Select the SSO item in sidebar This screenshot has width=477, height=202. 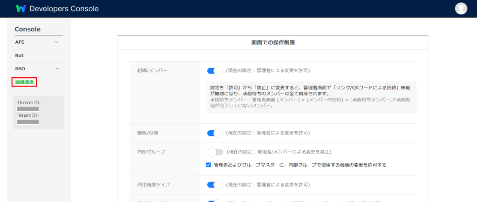[x=20, y=68]
